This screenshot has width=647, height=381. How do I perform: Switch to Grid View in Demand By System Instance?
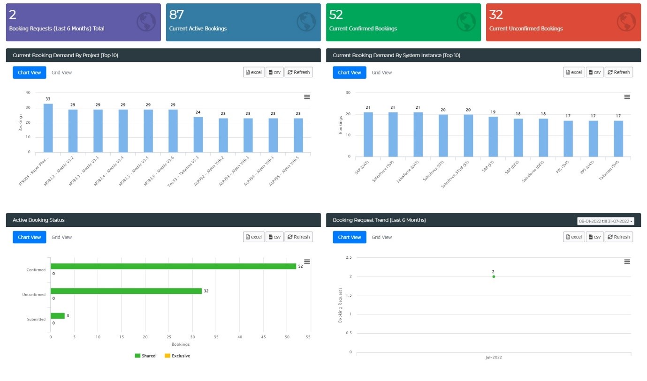[382, 73]
